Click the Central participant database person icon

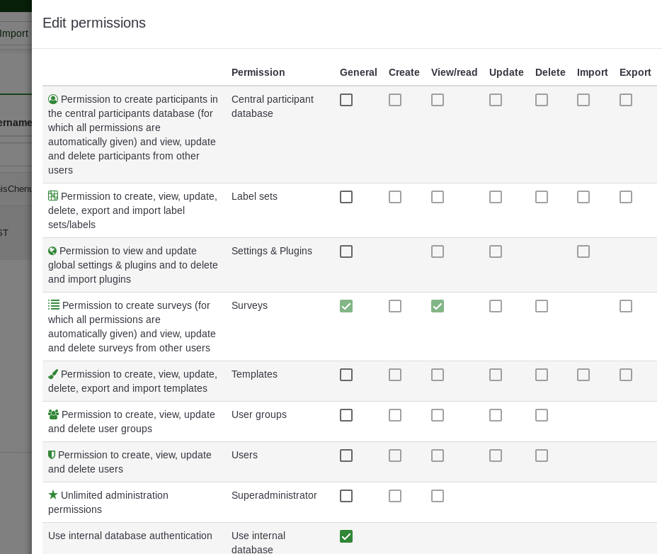[x=53, y=99]
